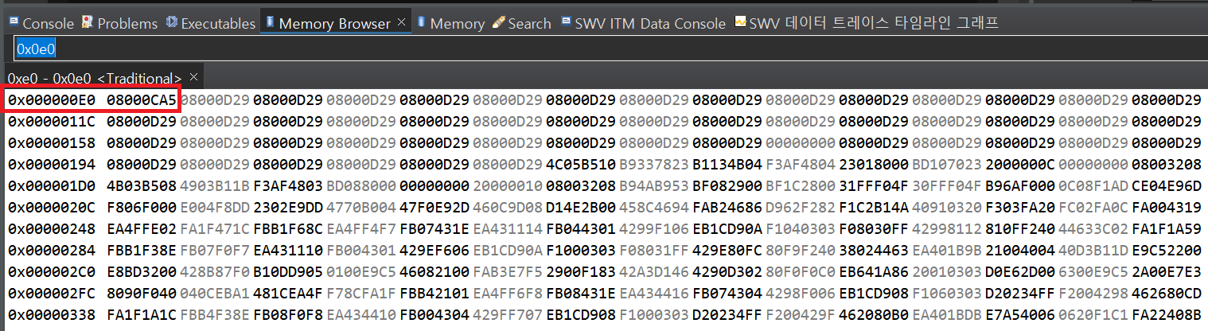Select memory cell 08000CA5
The image size is (1208, 331).
[x=142, y=100]
